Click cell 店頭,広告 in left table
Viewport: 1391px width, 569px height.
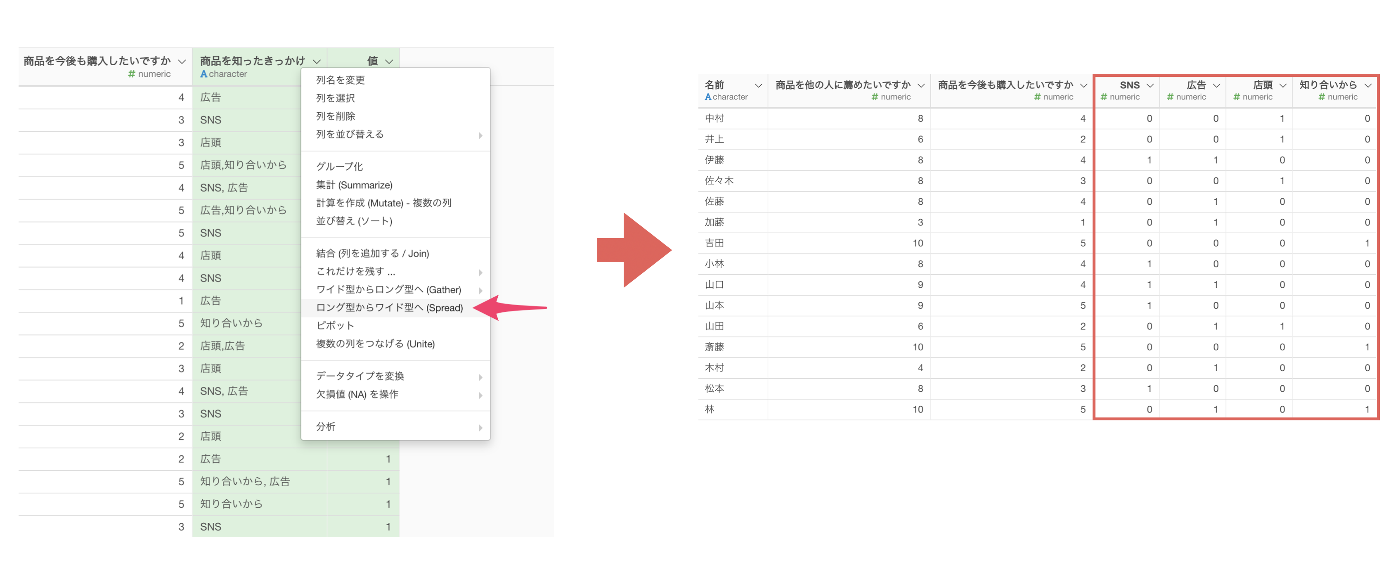point(222,346)
